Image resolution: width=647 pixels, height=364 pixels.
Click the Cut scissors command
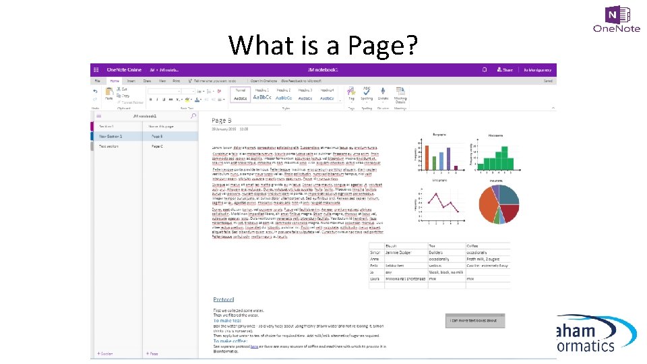(122, 89)
